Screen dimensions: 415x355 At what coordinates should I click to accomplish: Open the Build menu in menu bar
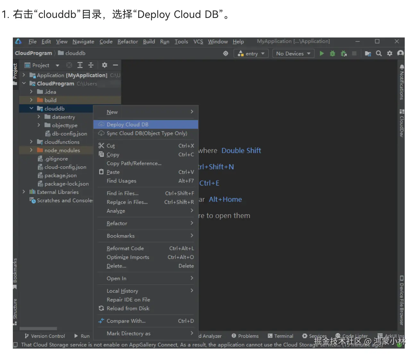[149, 42]
